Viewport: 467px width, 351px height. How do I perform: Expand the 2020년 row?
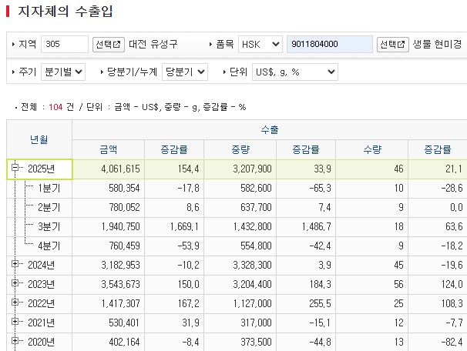(x=15, y=341)
